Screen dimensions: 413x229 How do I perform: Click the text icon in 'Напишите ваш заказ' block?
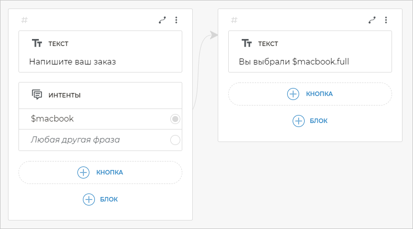[x=37, y=43]
